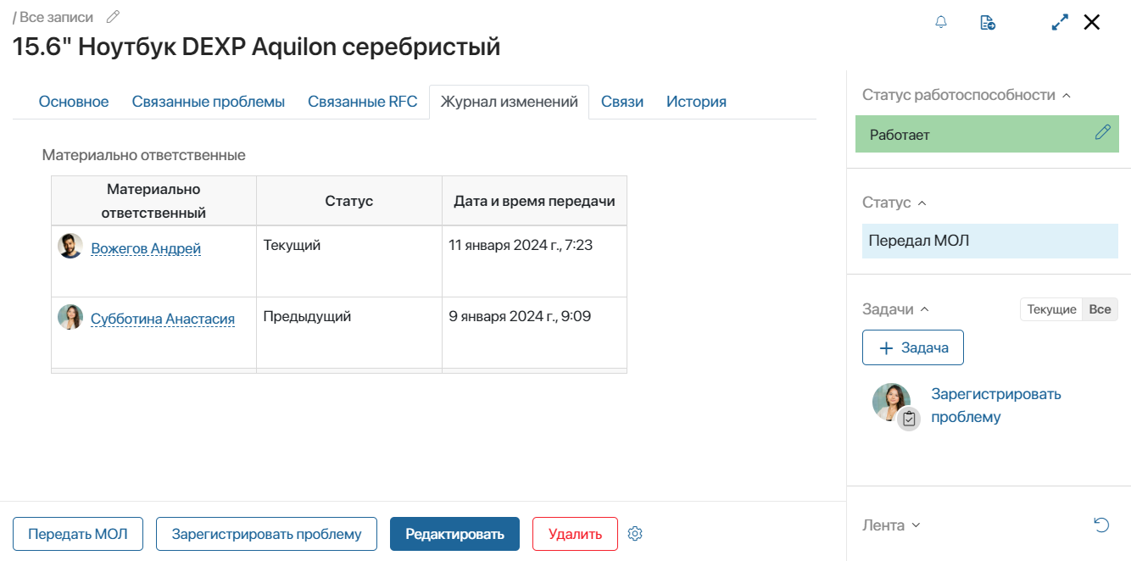Select the Журнал изменений tab
This screenshot has height=561, width=1131.
point(509,102)
